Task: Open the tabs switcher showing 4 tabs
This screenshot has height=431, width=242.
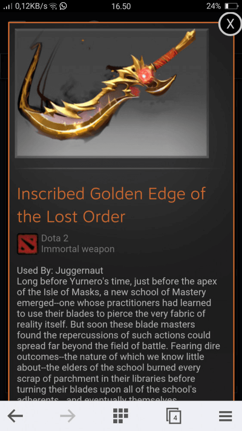Action: coord(174,416)
